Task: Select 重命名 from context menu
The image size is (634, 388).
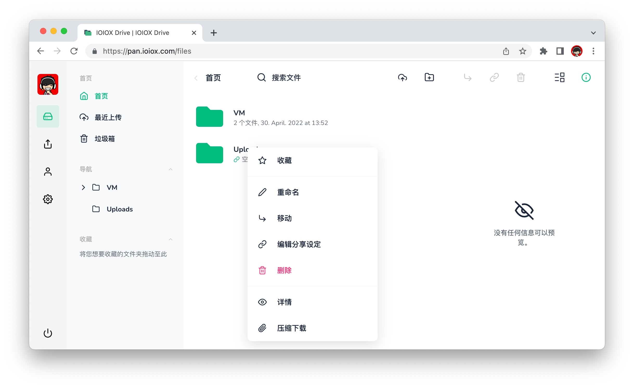Action: [288, 192]
